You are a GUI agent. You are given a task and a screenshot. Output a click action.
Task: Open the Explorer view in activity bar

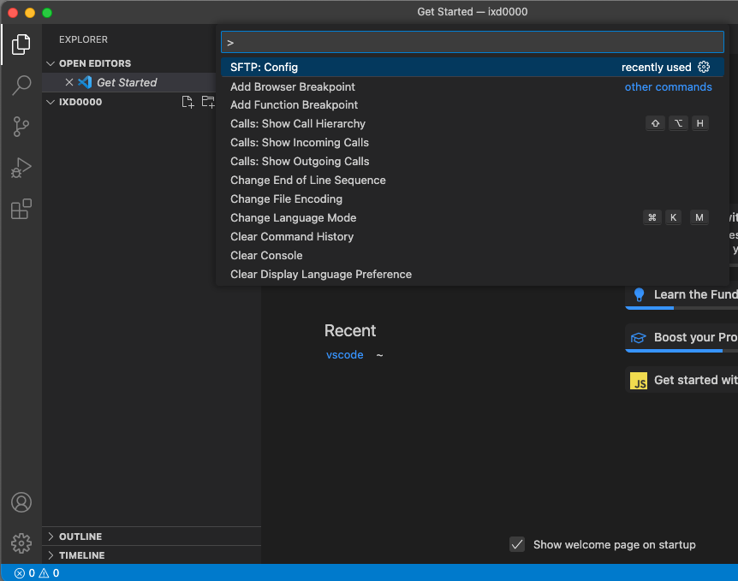tap(21, 44)
